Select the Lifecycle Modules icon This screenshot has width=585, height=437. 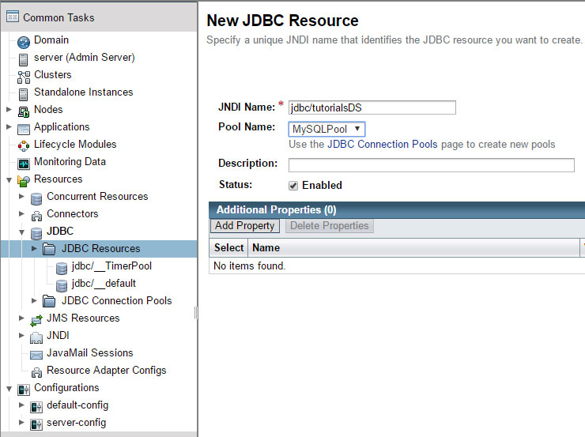[x=24, y=146]
